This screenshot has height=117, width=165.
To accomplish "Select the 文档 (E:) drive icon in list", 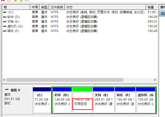I will [5, 22].
